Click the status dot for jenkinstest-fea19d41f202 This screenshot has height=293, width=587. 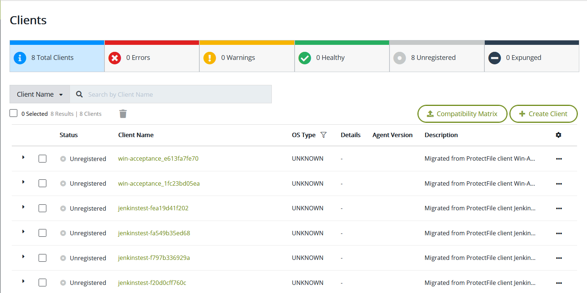[63, 208]
